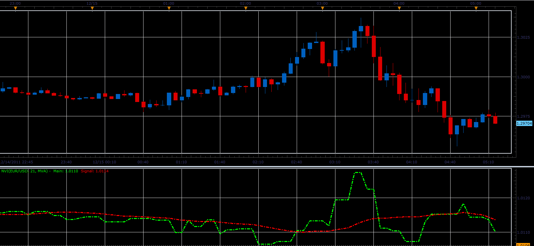Click the 05:10 time axis label
Screen dimensions: 534x246
(x=488, y=162)
